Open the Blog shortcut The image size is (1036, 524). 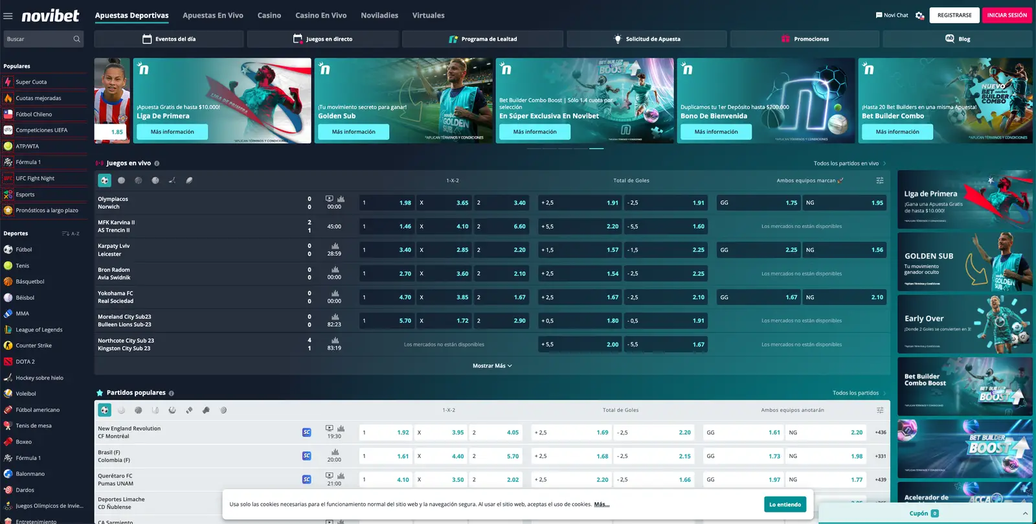[x=958, y=39]
